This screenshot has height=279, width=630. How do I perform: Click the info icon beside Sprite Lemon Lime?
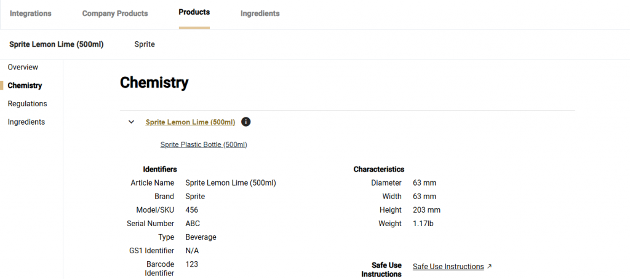[x=246, y=122]
